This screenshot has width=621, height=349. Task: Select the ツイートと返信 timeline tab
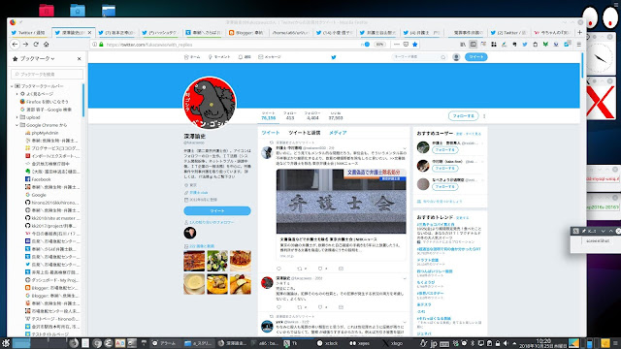[x=304, y=133]
